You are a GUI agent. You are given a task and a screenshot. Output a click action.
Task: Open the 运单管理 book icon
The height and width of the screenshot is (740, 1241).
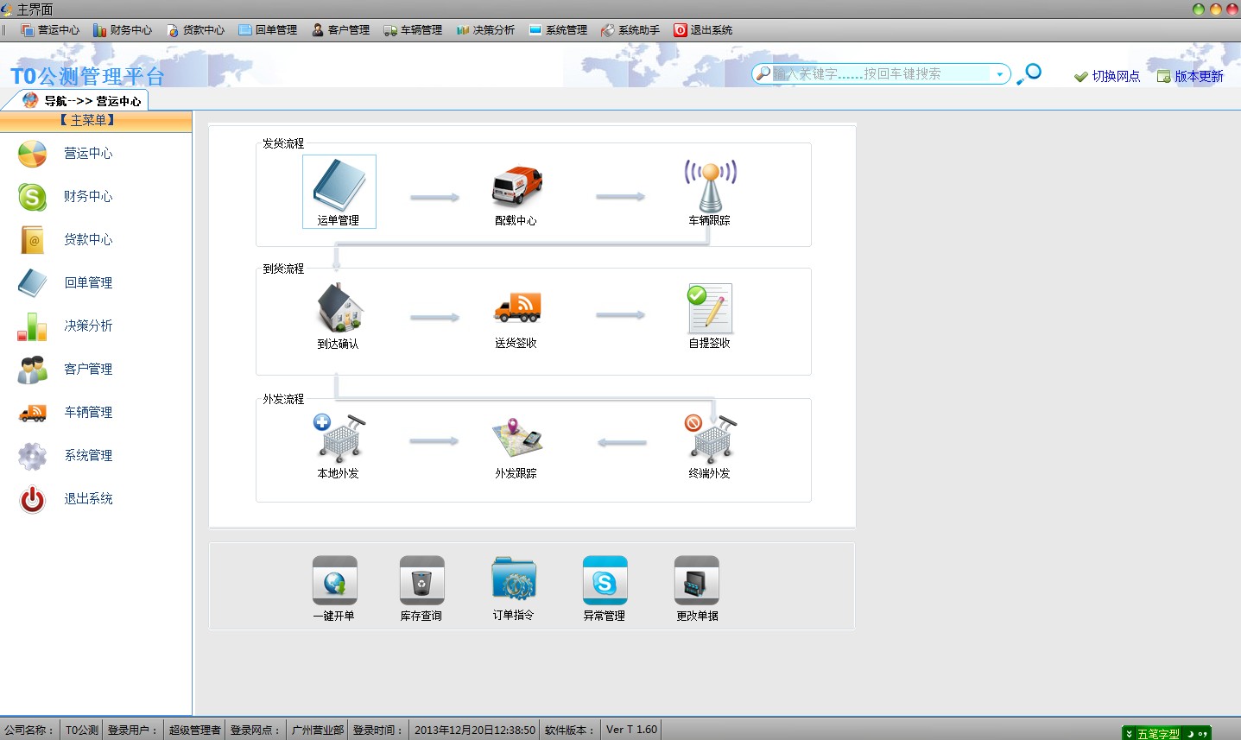click(339, 185)
